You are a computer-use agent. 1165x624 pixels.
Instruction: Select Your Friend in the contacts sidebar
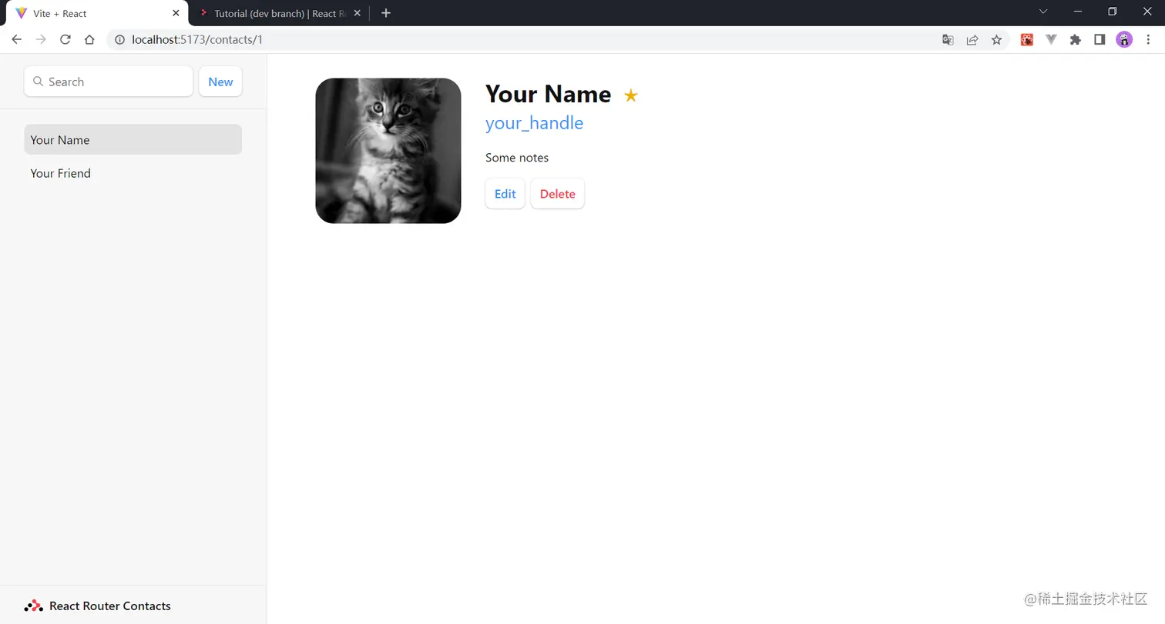pyautogui.click(x=60, y=173)
